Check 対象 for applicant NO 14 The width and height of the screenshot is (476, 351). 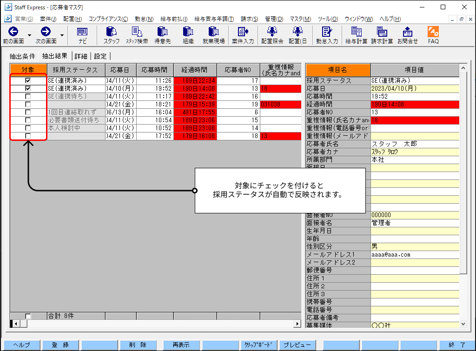pos(28,128)
